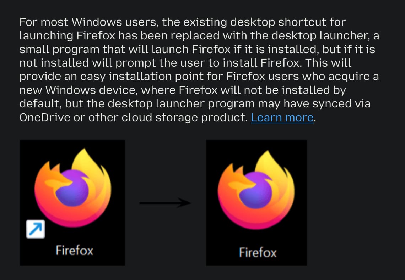Click the black arrow between the images
This screenshot has width=405, height=280.
165,203
